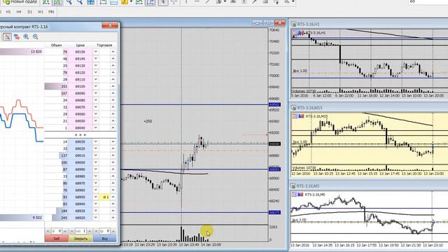Viewport: 448px width, 252px height.
Task: Switch chart timeframe to W1
Action: 41,12
